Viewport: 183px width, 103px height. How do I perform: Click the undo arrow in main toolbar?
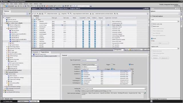tap(28, 6)
